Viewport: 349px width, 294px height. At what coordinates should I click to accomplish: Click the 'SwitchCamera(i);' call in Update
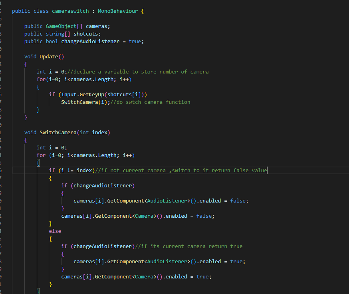click(x=86, y=102)
